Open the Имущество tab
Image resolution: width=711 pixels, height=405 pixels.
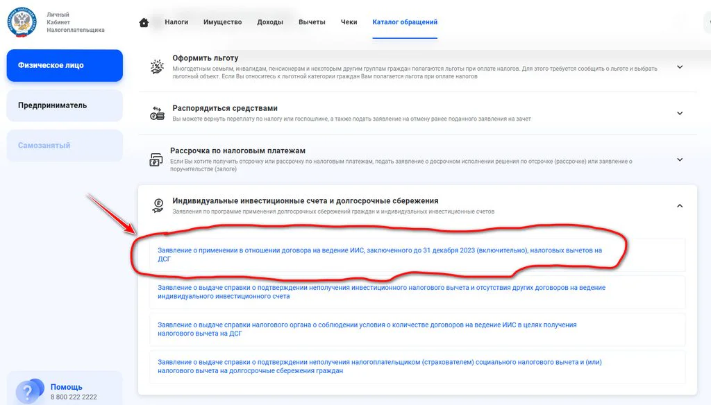tap(223, 21)
